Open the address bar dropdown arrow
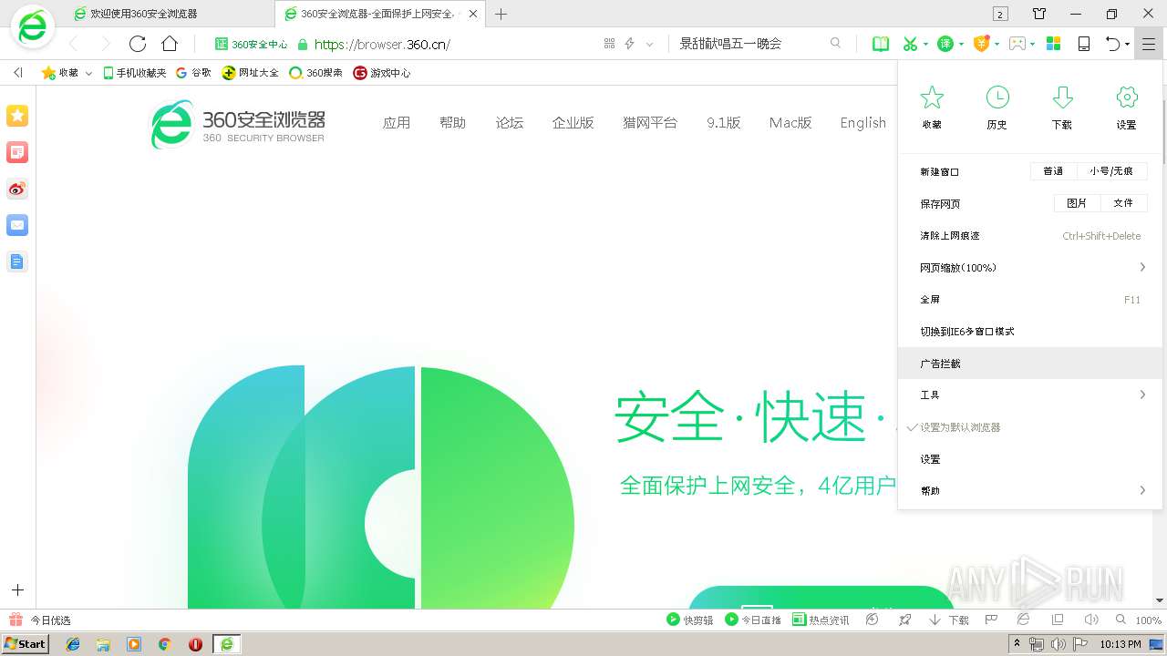This screenshot has height=656, width=1167. point(649,44)
